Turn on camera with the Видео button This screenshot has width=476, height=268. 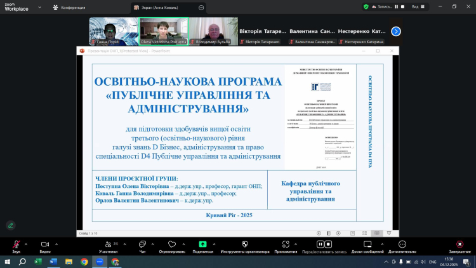[x=44, y=245]
